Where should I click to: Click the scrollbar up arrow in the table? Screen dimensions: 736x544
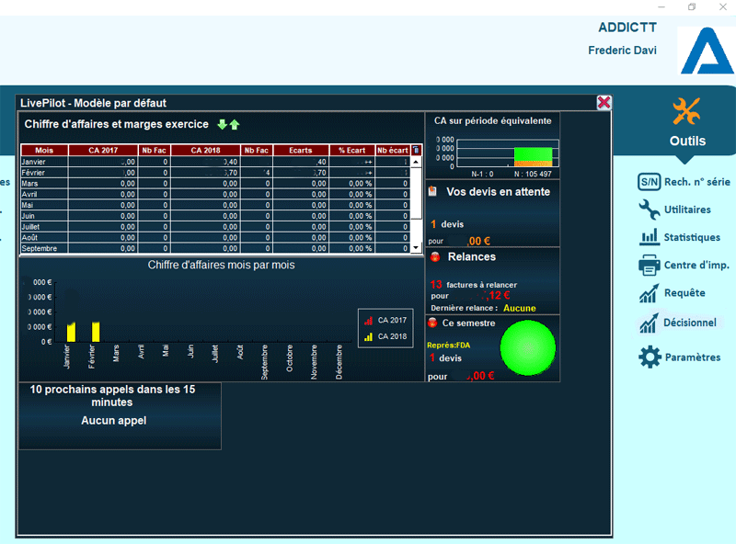pos(416,162)
